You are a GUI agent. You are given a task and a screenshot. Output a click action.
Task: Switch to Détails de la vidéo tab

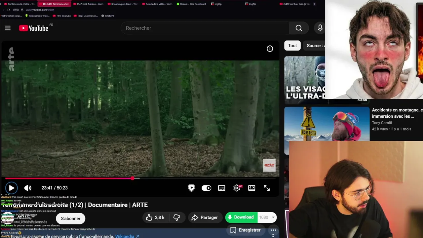tap(157, 4)
